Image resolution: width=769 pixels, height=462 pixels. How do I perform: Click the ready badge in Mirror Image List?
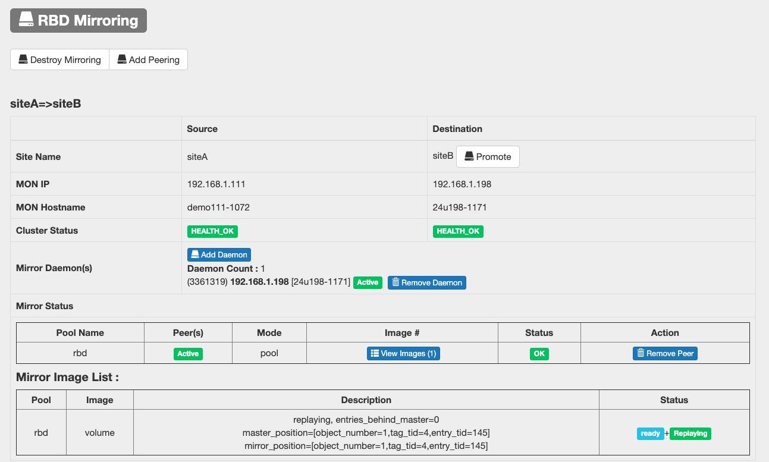650,433
